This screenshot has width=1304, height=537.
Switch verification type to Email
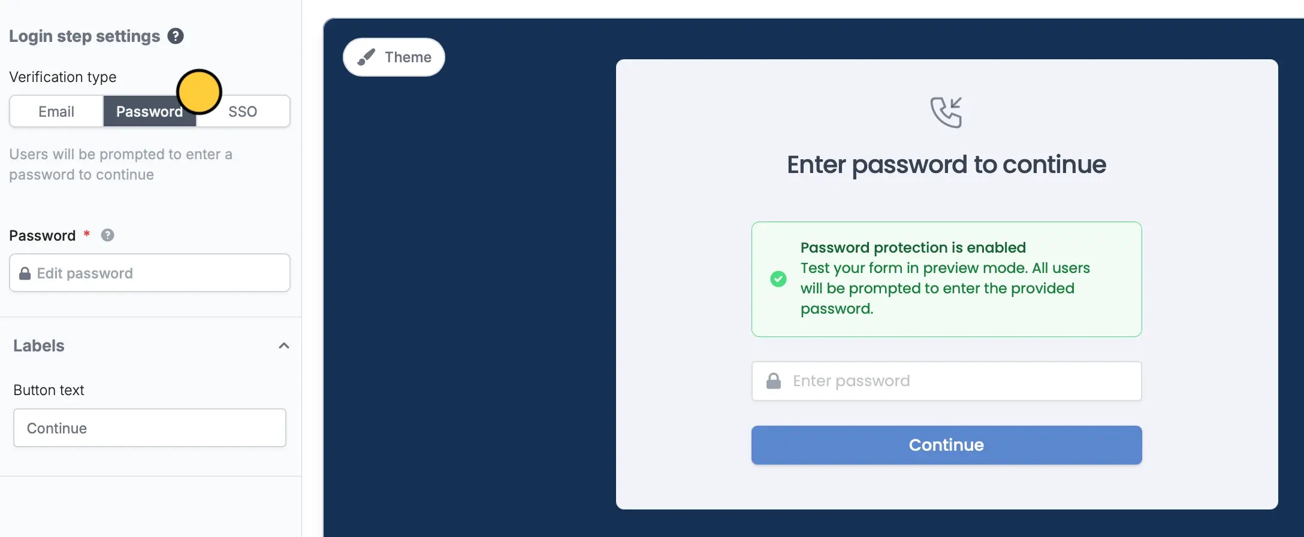pos(56,111)
